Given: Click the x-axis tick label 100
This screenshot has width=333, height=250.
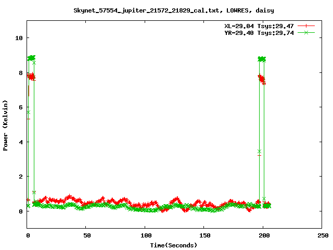Looking at the screenshot, I should point(145,235).
